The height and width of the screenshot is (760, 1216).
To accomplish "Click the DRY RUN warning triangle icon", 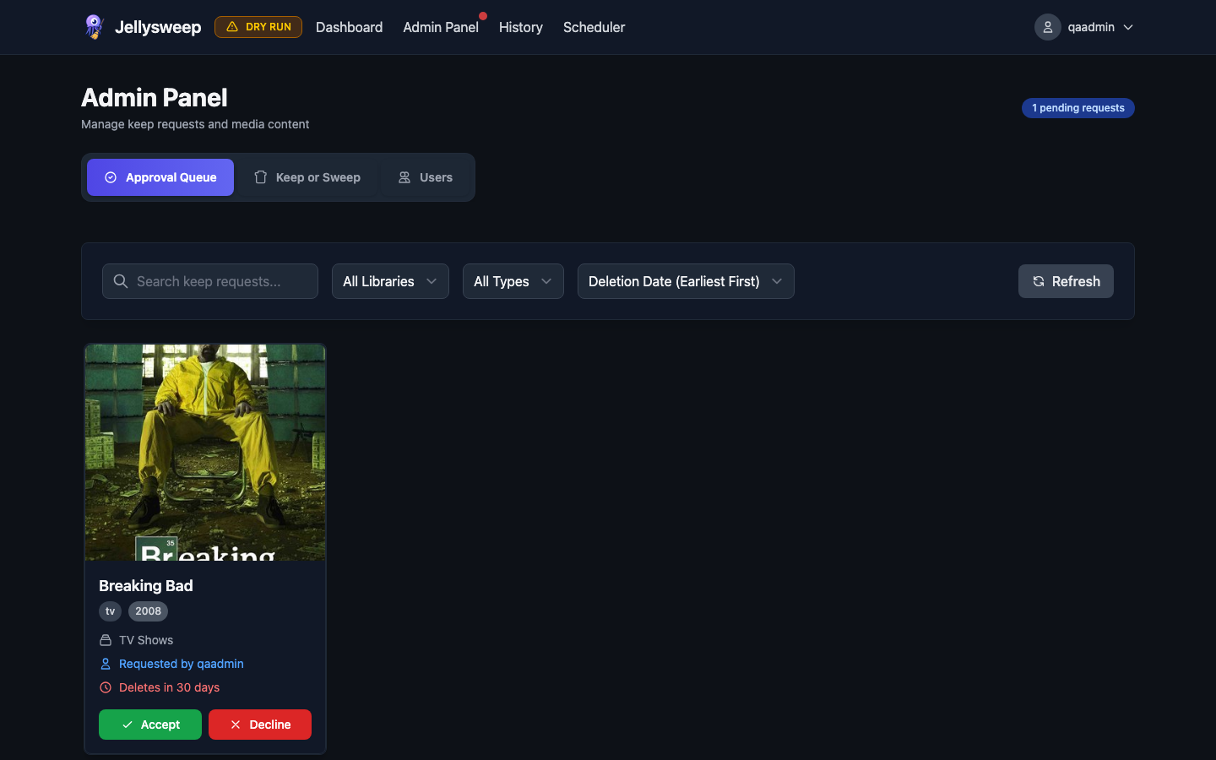I will (x=232, y=27).
